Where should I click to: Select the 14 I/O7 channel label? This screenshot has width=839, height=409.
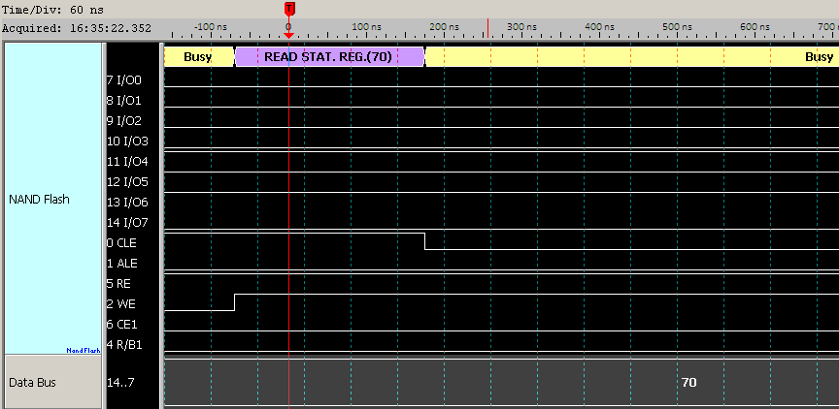pos(127,223)
